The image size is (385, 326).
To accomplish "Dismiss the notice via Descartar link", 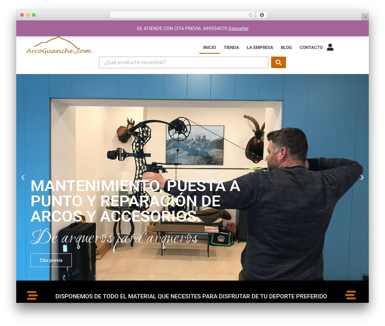I will click(238, 28).
